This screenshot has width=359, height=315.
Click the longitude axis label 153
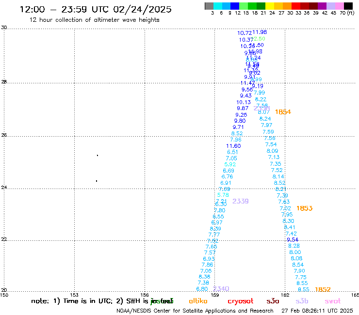pyautogui.click(x=74, y=295)
